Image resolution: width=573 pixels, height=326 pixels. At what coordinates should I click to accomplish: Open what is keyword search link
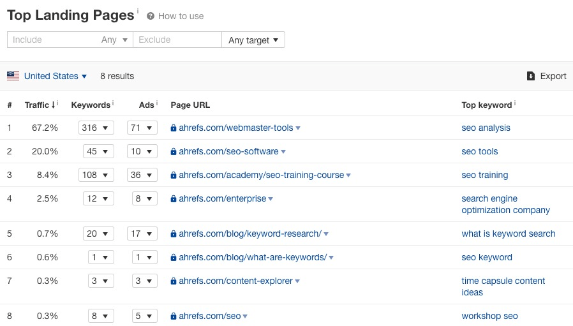pyautogui.click(x=509, y=233)
